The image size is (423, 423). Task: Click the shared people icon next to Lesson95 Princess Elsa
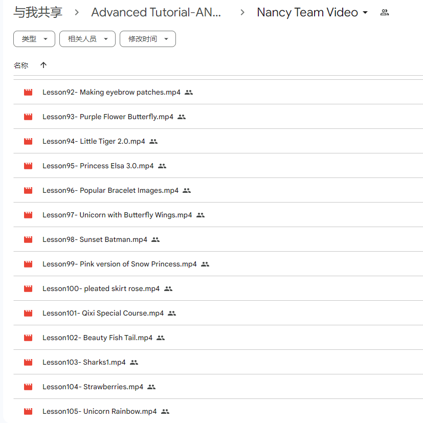tap(162, 166)
